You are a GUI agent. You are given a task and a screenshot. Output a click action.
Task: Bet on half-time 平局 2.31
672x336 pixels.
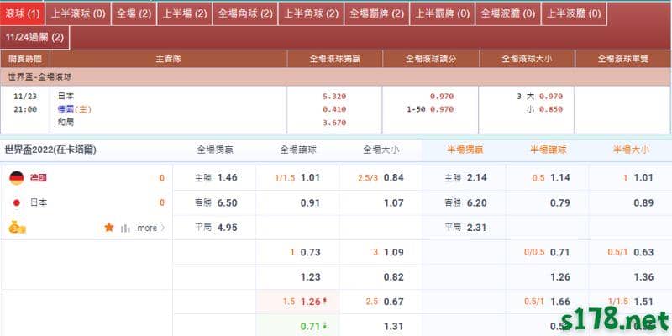click(465, 228)
